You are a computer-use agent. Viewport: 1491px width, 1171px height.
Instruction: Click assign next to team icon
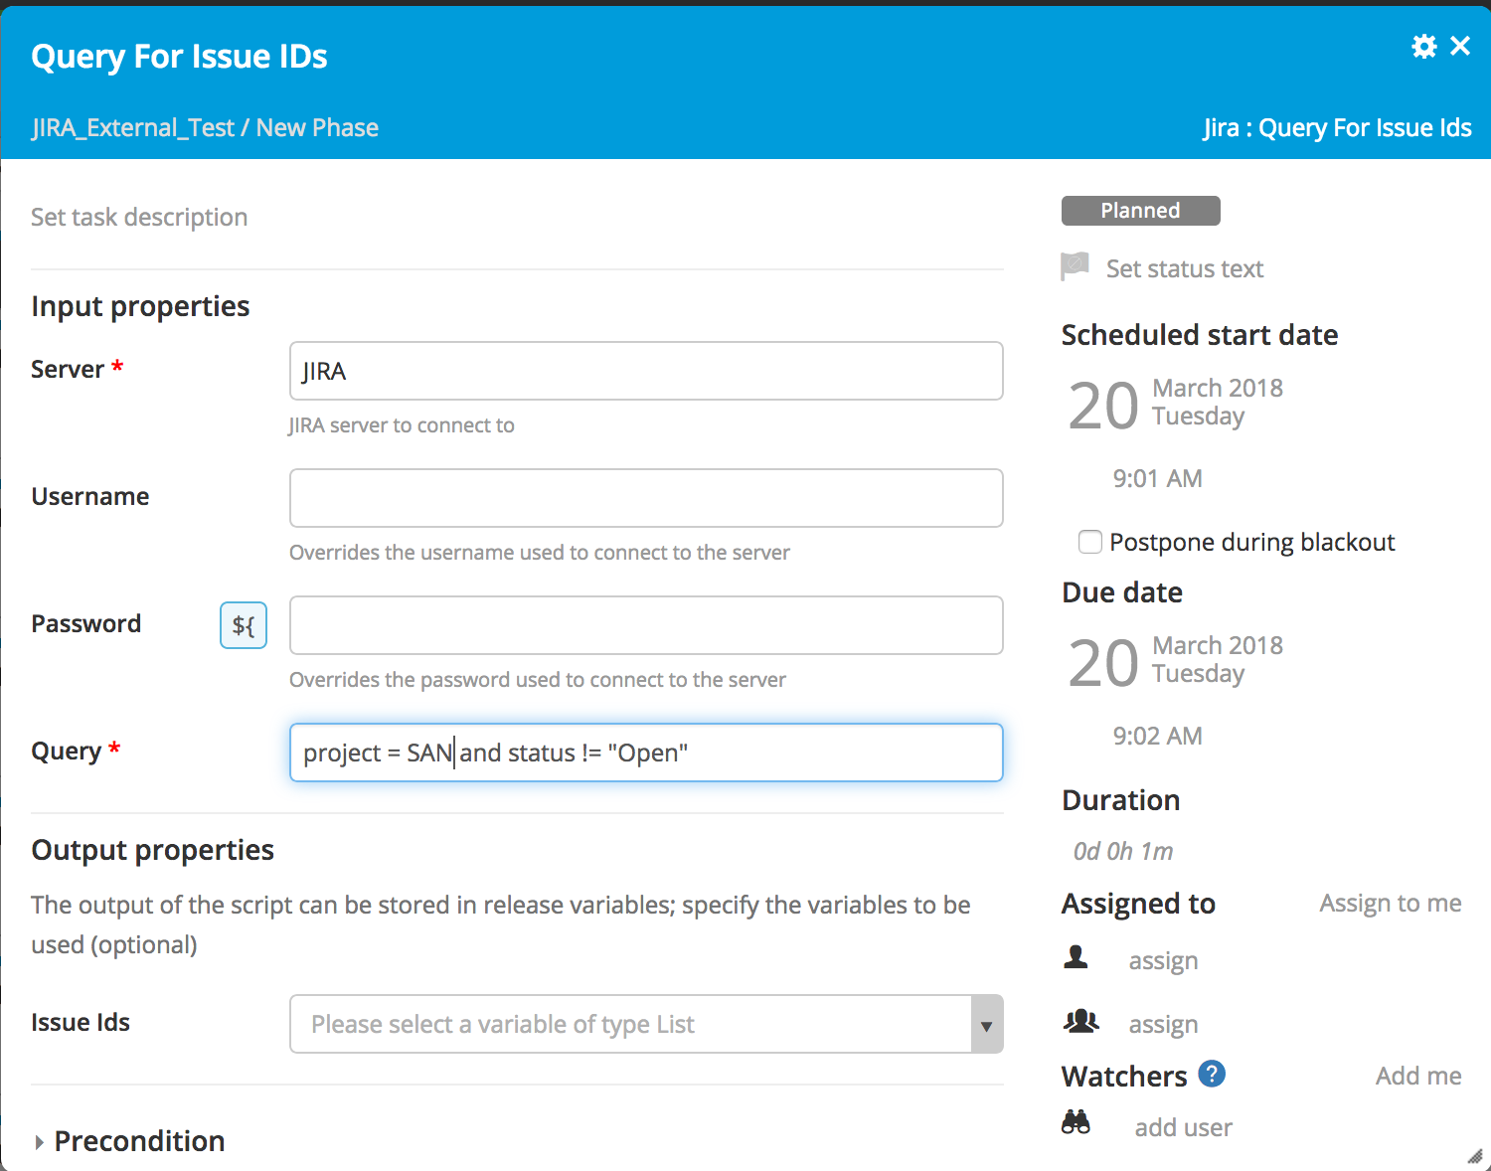(1163, 1025)
